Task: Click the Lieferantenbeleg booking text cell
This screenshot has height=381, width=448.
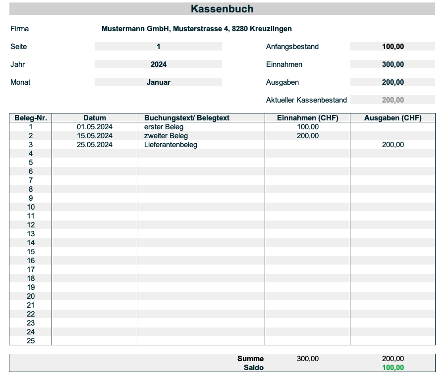Action: (170, 145)
